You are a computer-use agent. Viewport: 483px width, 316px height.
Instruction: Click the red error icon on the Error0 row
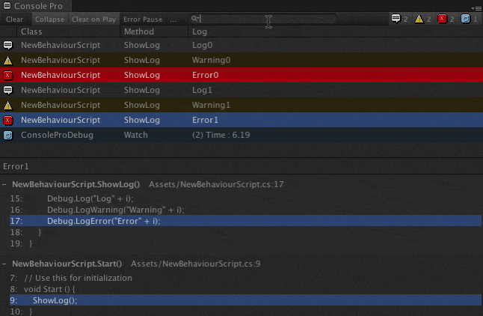click(x=8, y=75)
